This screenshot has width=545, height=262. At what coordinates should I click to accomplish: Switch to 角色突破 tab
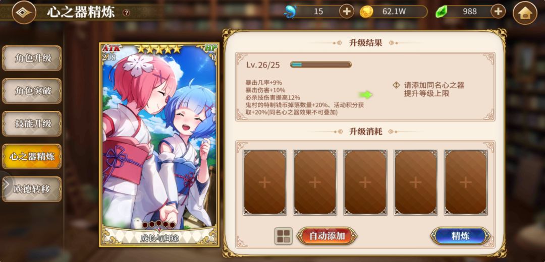pyautogui.click(x=32, y=91)
